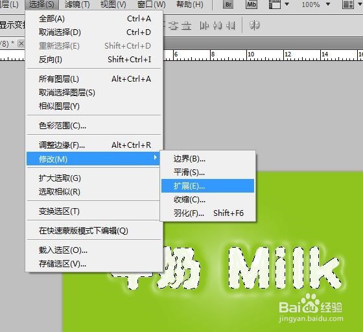Image resolution: width=363 pixels, height=332 pixels.
Task: Choose 扩大选取(G) grow
Action: pyautogui.click(x=94, y=178)
